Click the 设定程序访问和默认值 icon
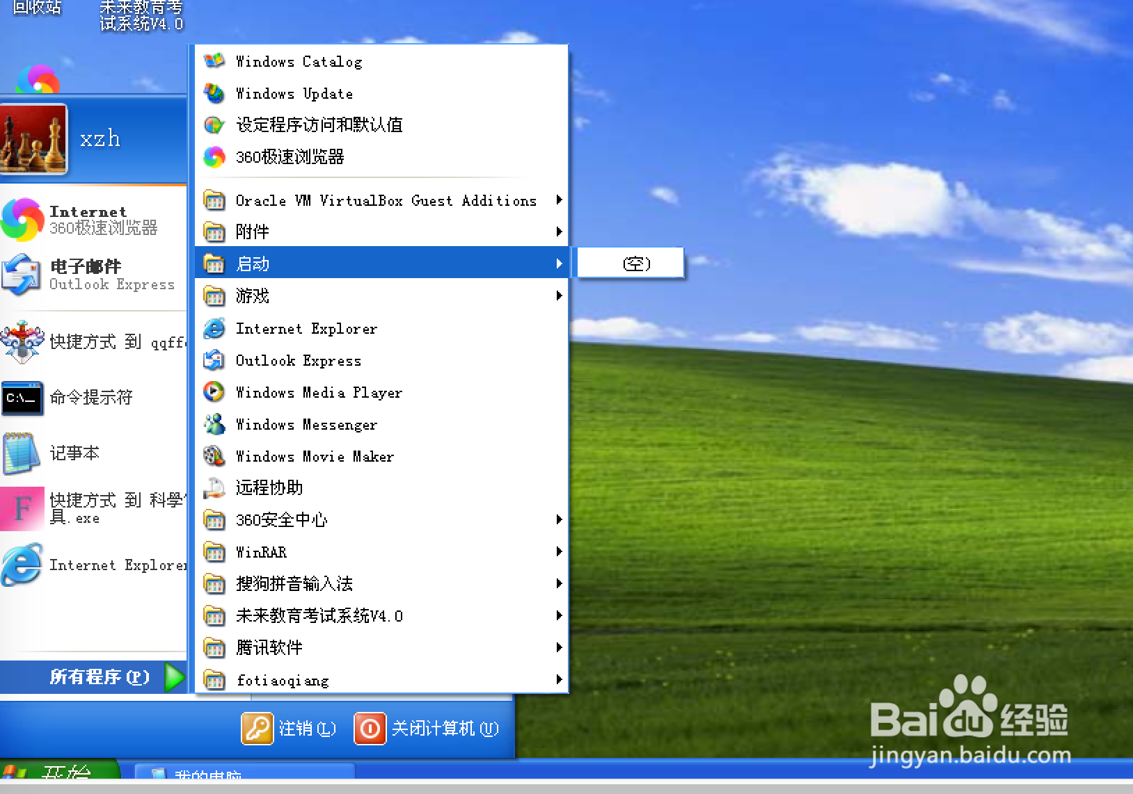Viewport: 1133px width, 794px height. pos(214,125)
